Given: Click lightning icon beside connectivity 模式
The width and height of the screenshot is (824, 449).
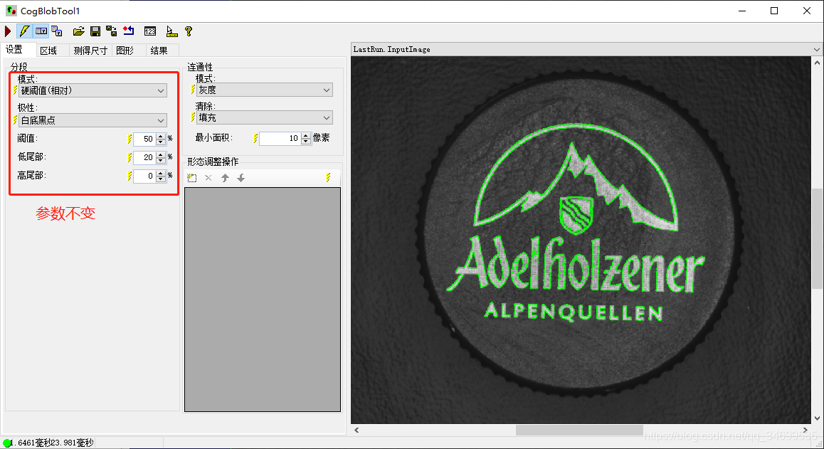Looking at the screenshot, I should coord(193,90).
